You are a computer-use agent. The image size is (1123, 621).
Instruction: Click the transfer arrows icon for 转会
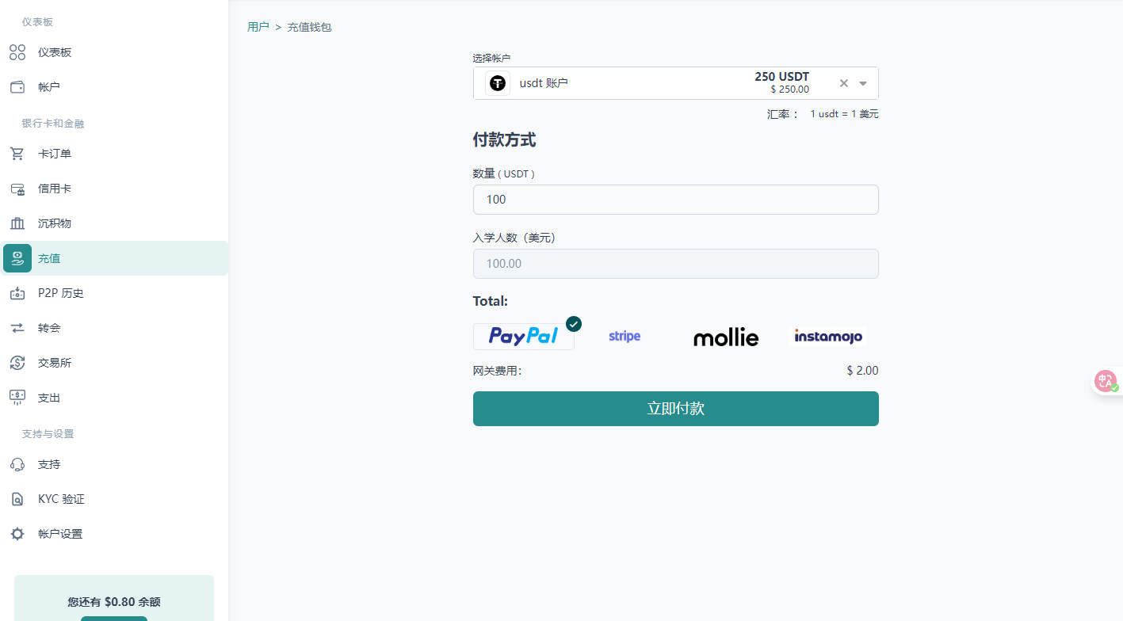click(17, 328)
